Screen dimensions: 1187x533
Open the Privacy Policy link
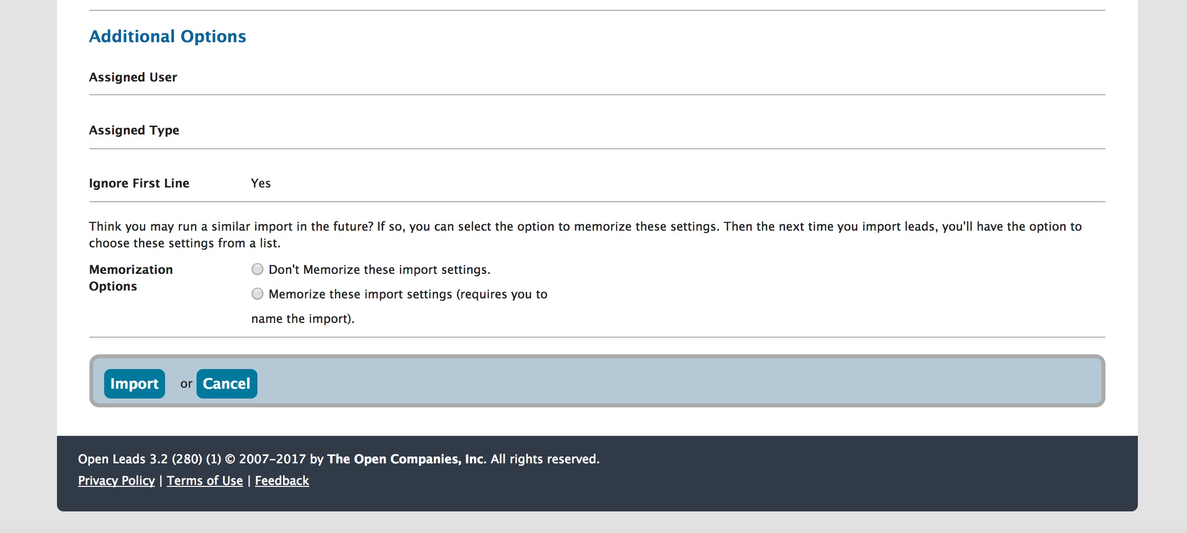tap(116, 481)
